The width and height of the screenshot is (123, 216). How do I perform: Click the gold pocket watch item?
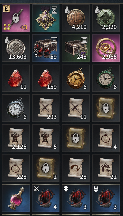click(x=76, y=78)
